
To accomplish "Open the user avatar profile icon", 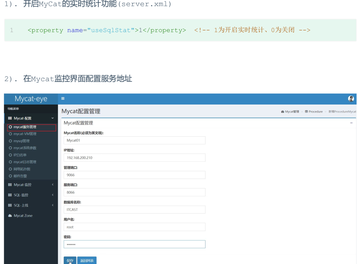I will 351,99.
